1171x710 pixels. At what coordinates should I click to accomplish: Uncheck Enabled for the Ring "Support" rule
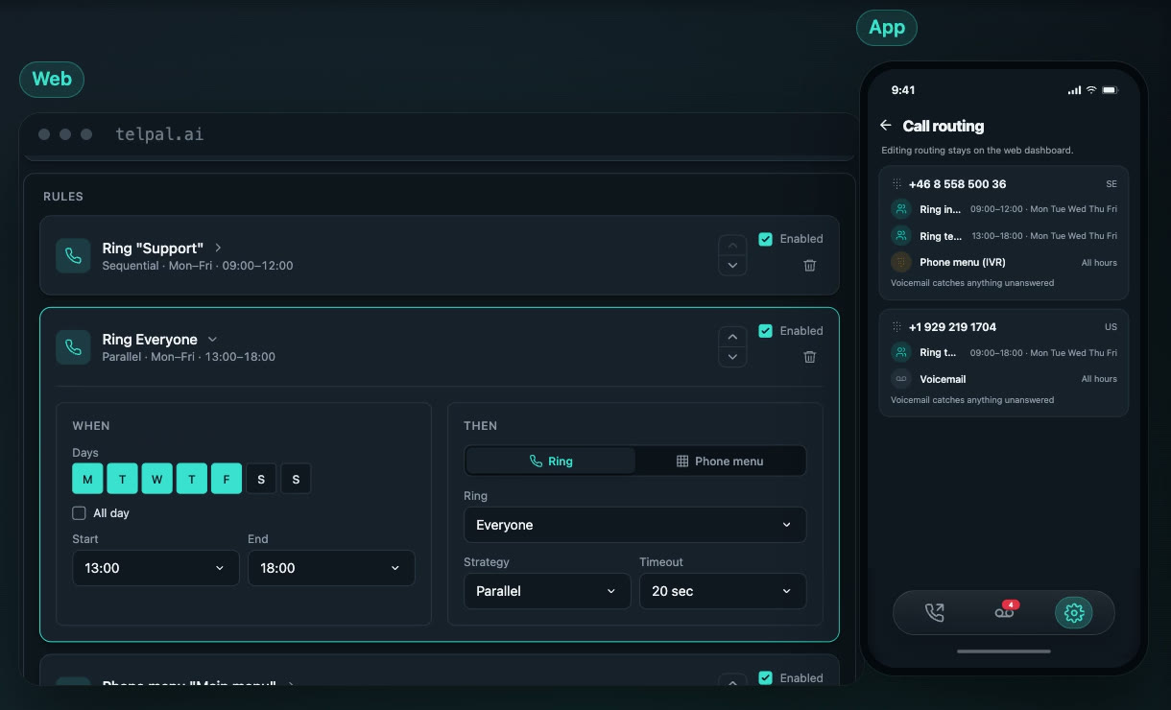pyautogui.click(x=765, y=239)
